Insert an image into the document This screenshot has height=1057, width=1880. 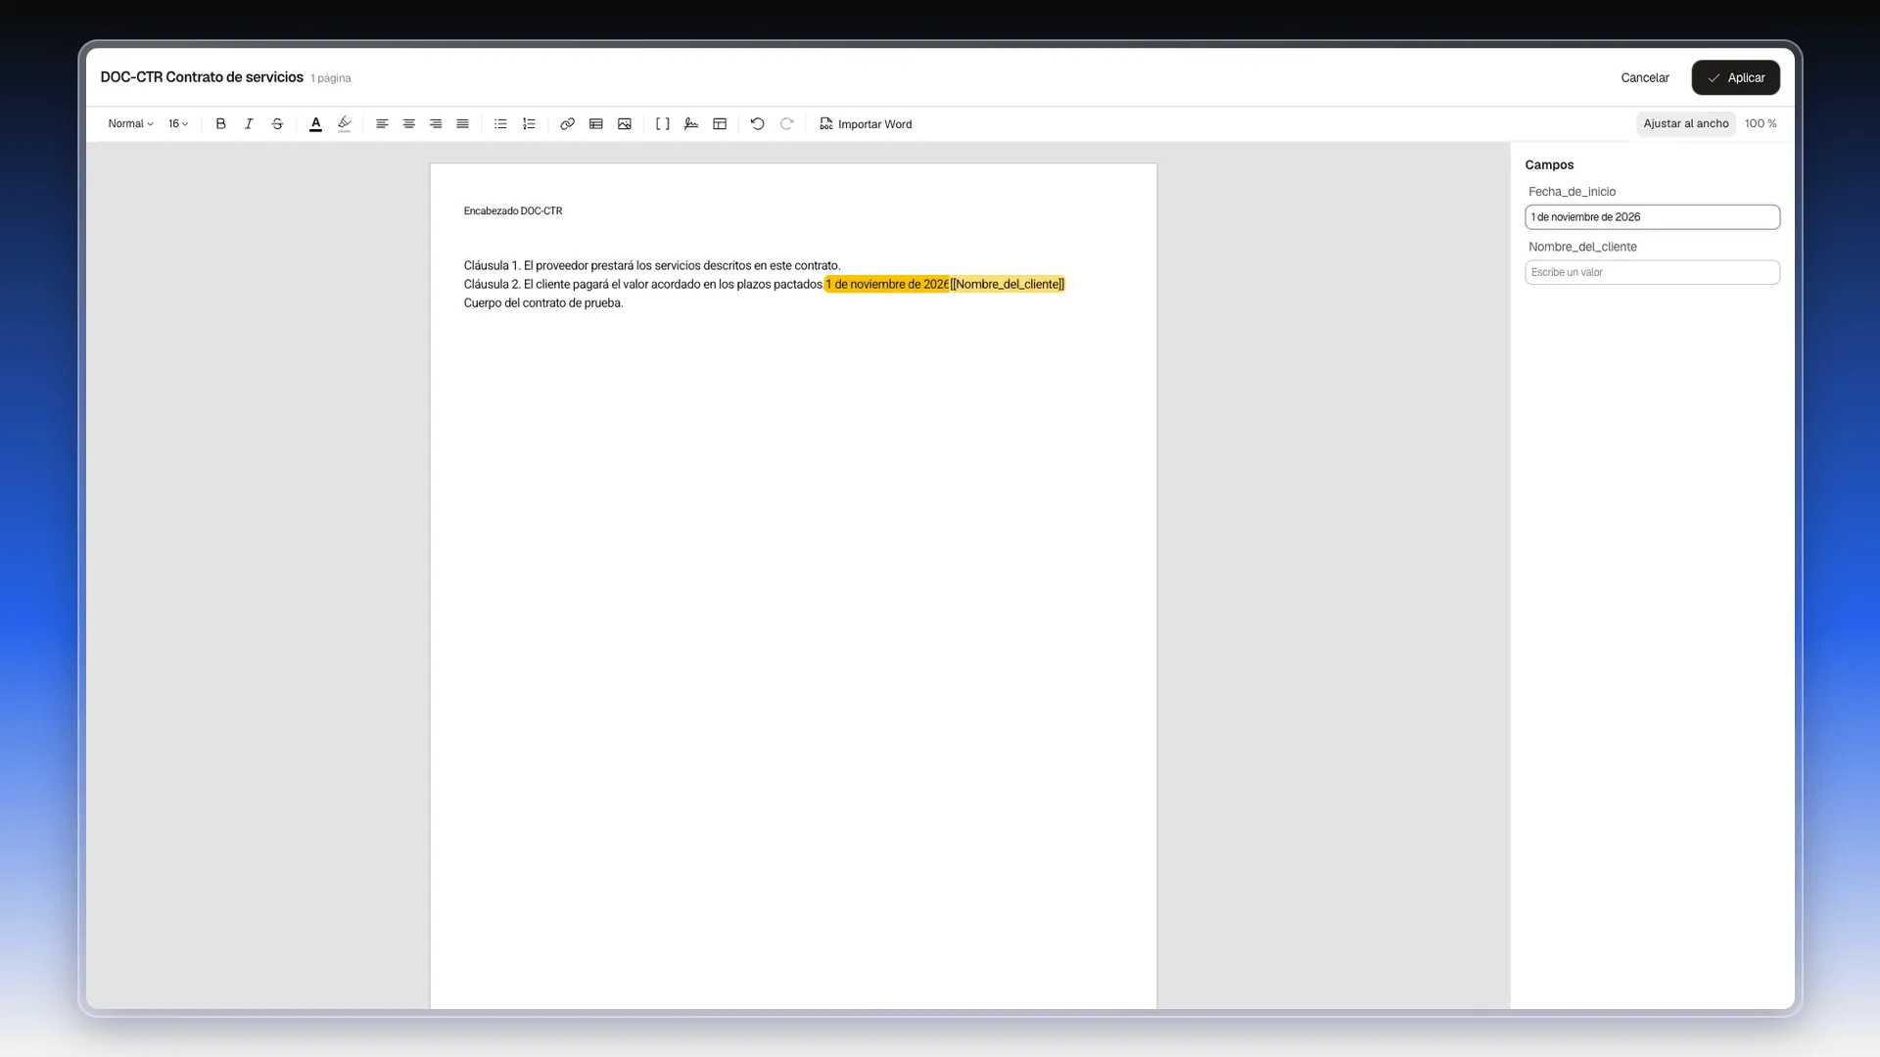click(625, 124)
